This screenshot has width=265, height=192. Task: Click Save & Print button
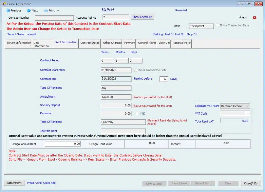203,183
